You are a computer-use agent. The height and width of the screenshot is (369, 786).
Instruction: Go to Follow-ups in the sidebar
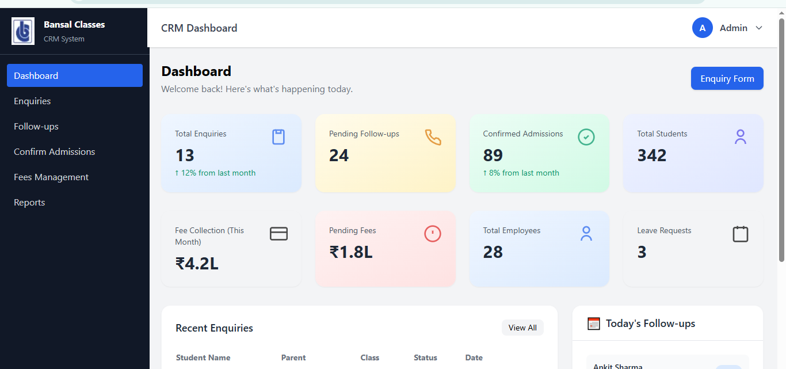click(36, 127)
